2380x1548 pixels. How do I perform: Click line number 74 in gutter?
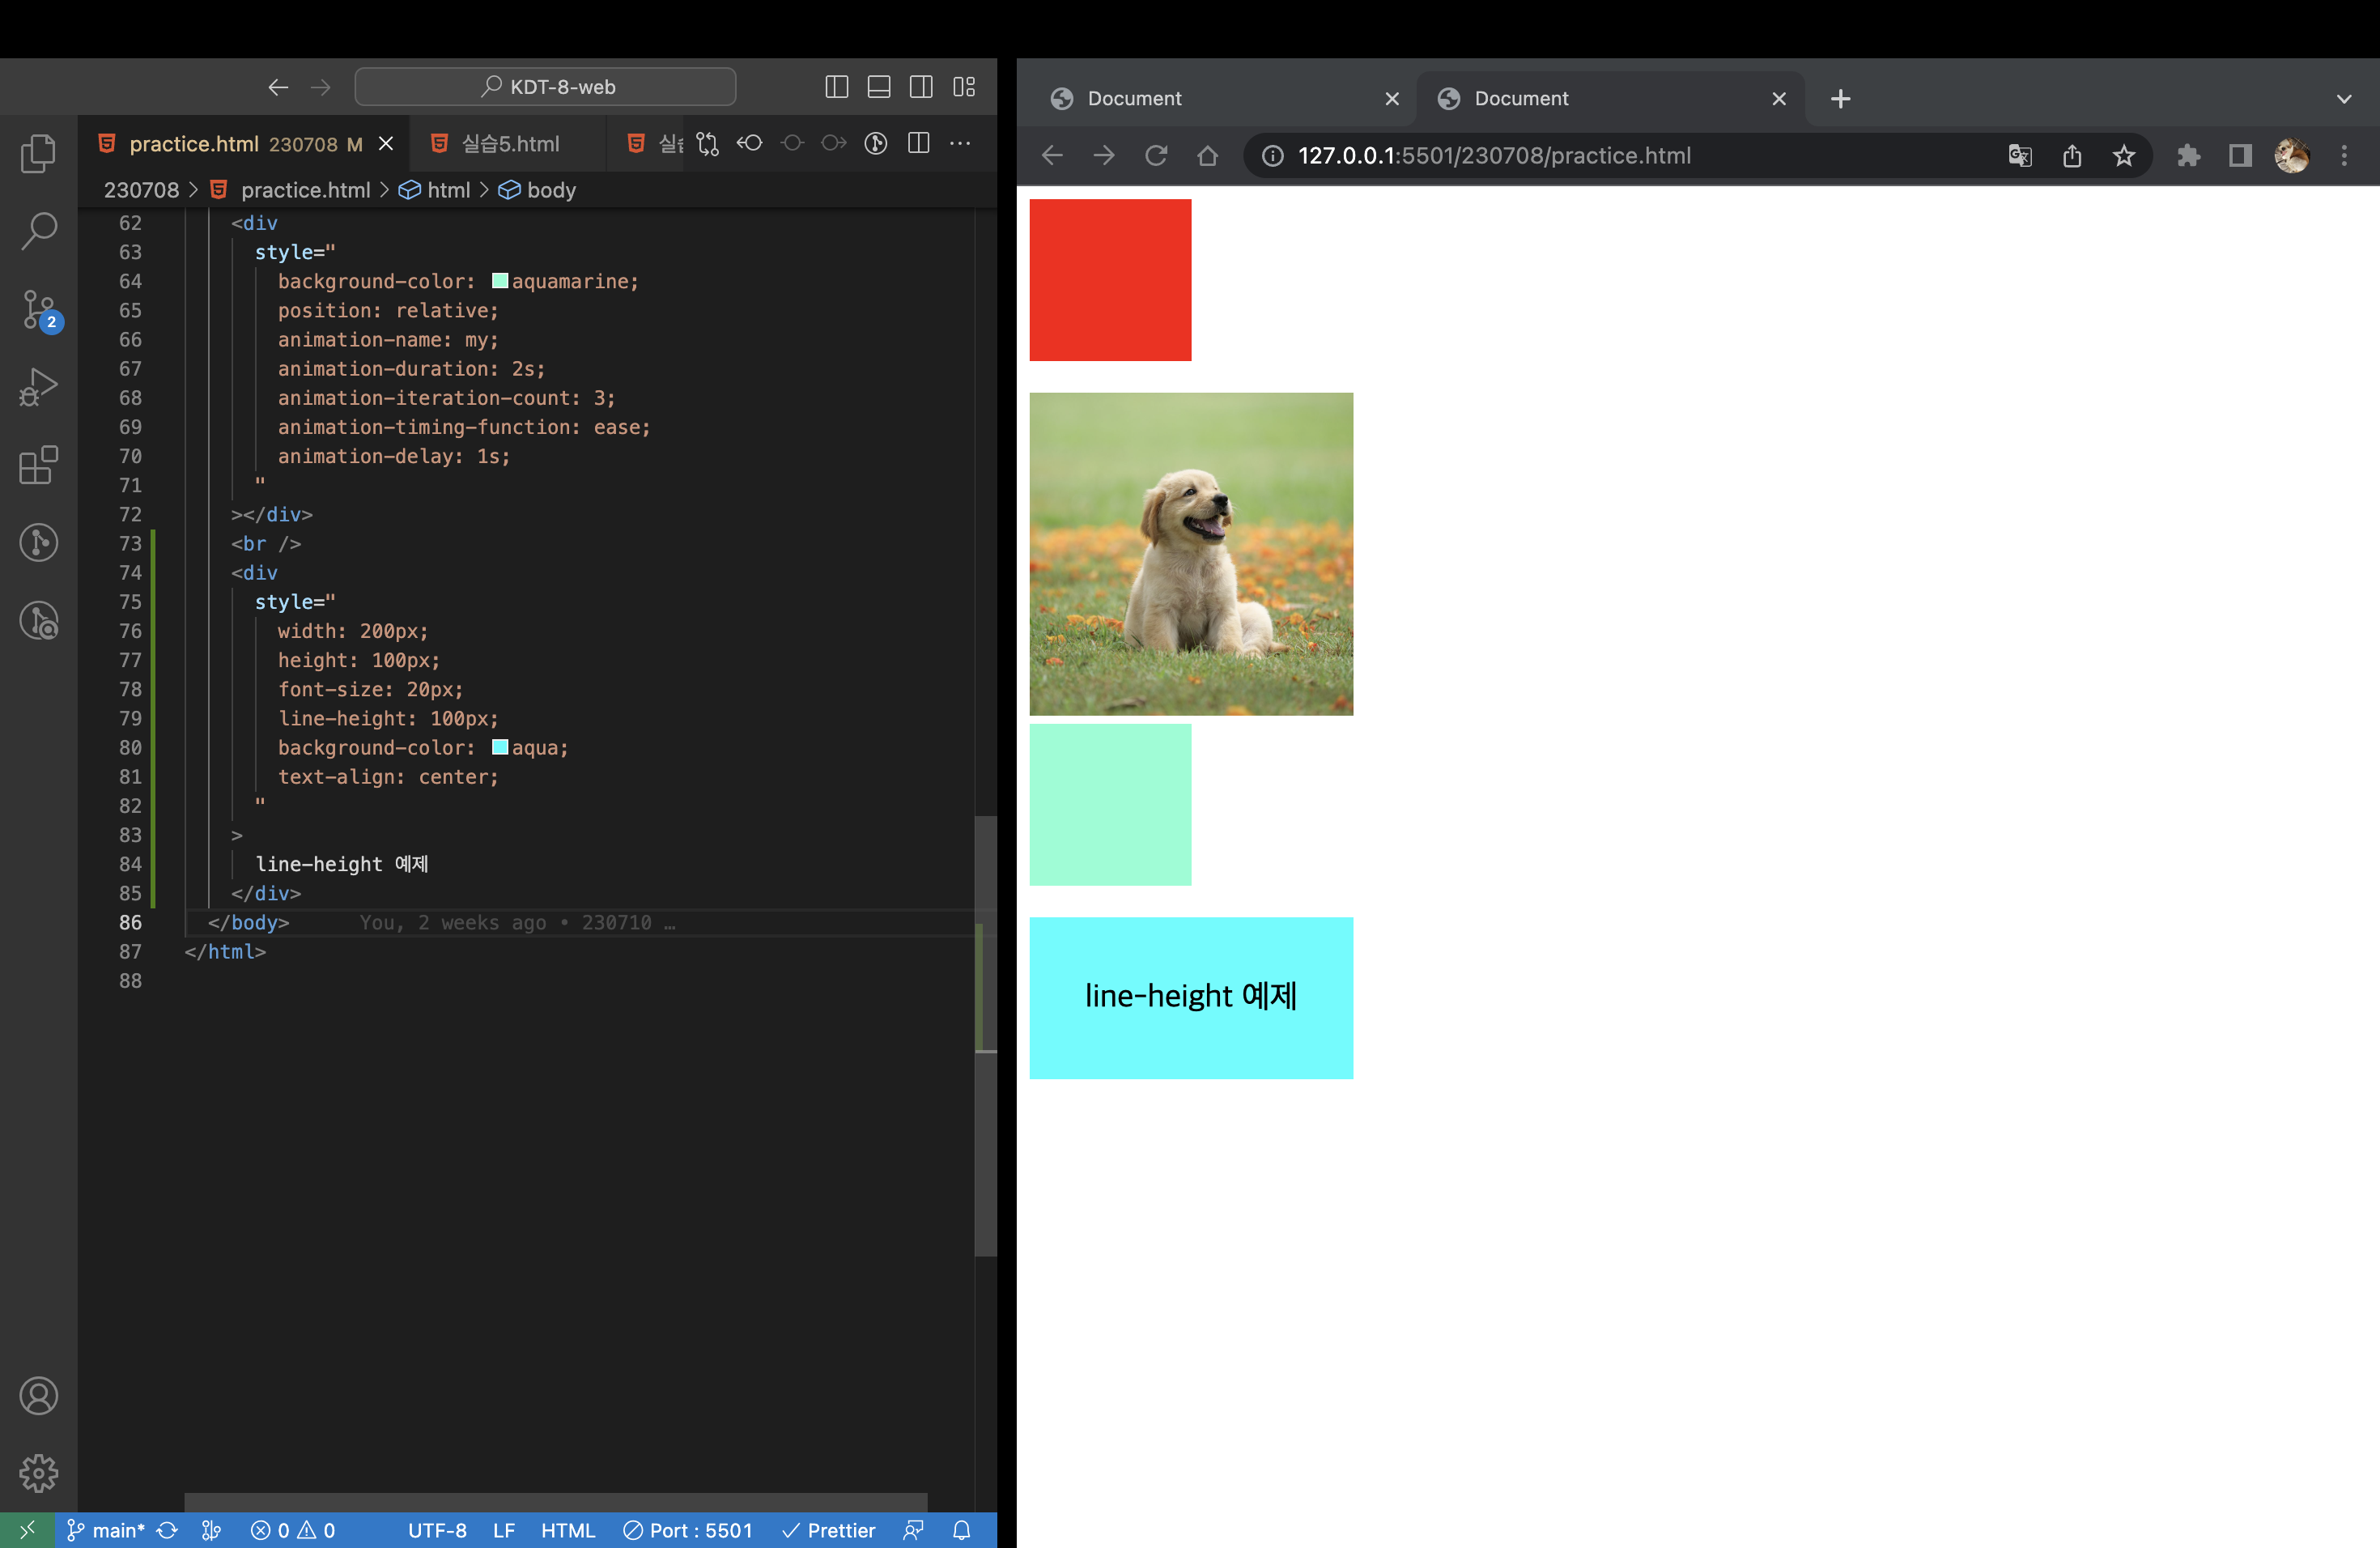pyautogui.click(x=130, y=573)
